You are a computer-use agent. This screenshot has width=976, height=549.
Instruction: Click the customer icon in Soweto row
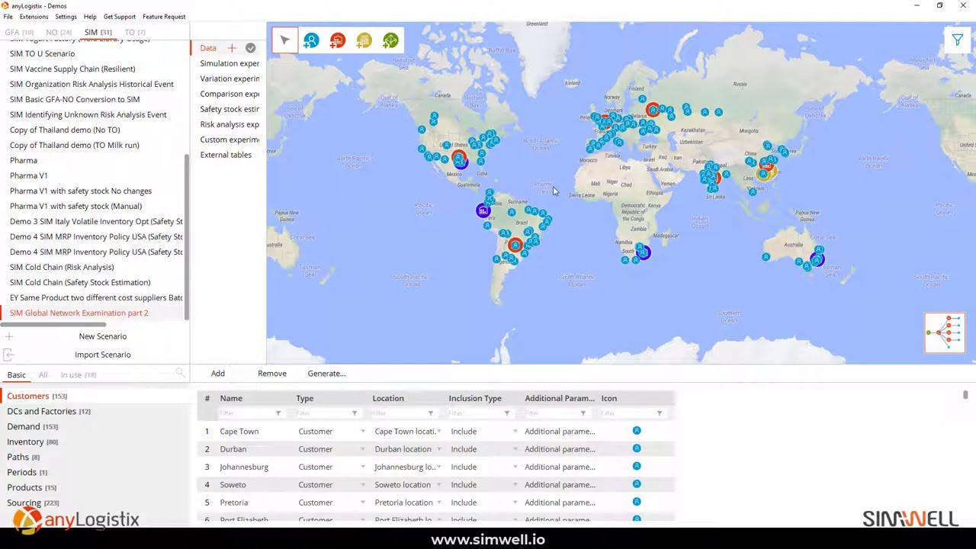[x=637, y=483]
